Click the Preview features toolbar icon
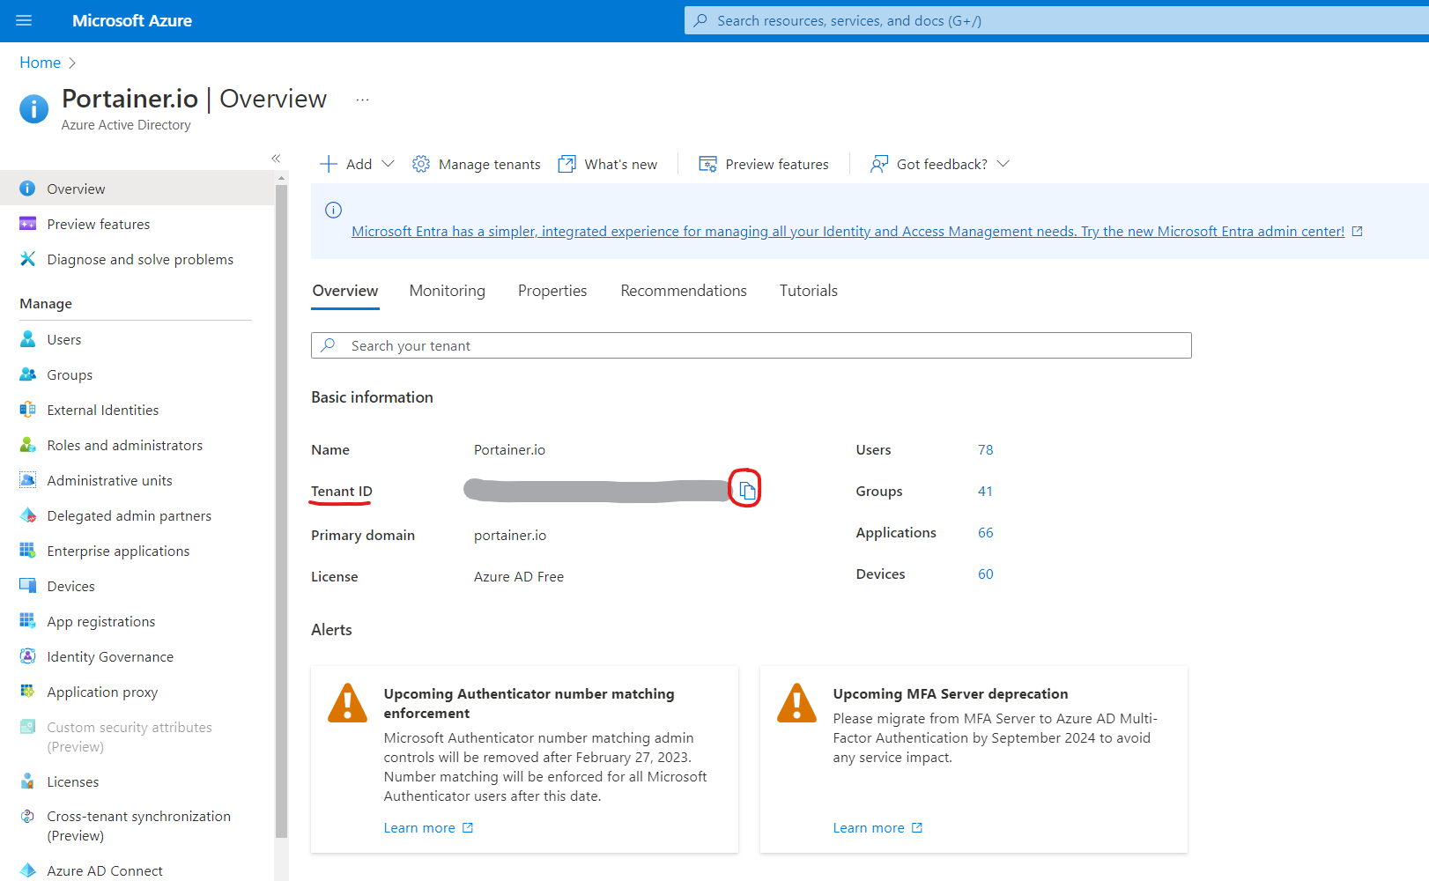The width and height of the screenshot is (1429, 881). tap(707, 164)
